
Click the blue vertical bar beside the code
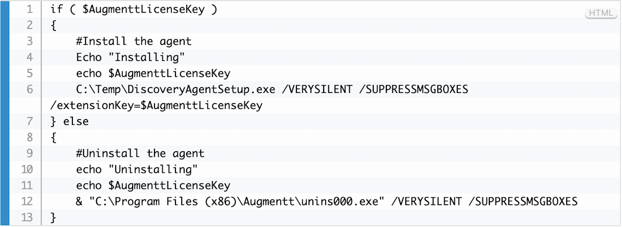click(x=5, y=113)
